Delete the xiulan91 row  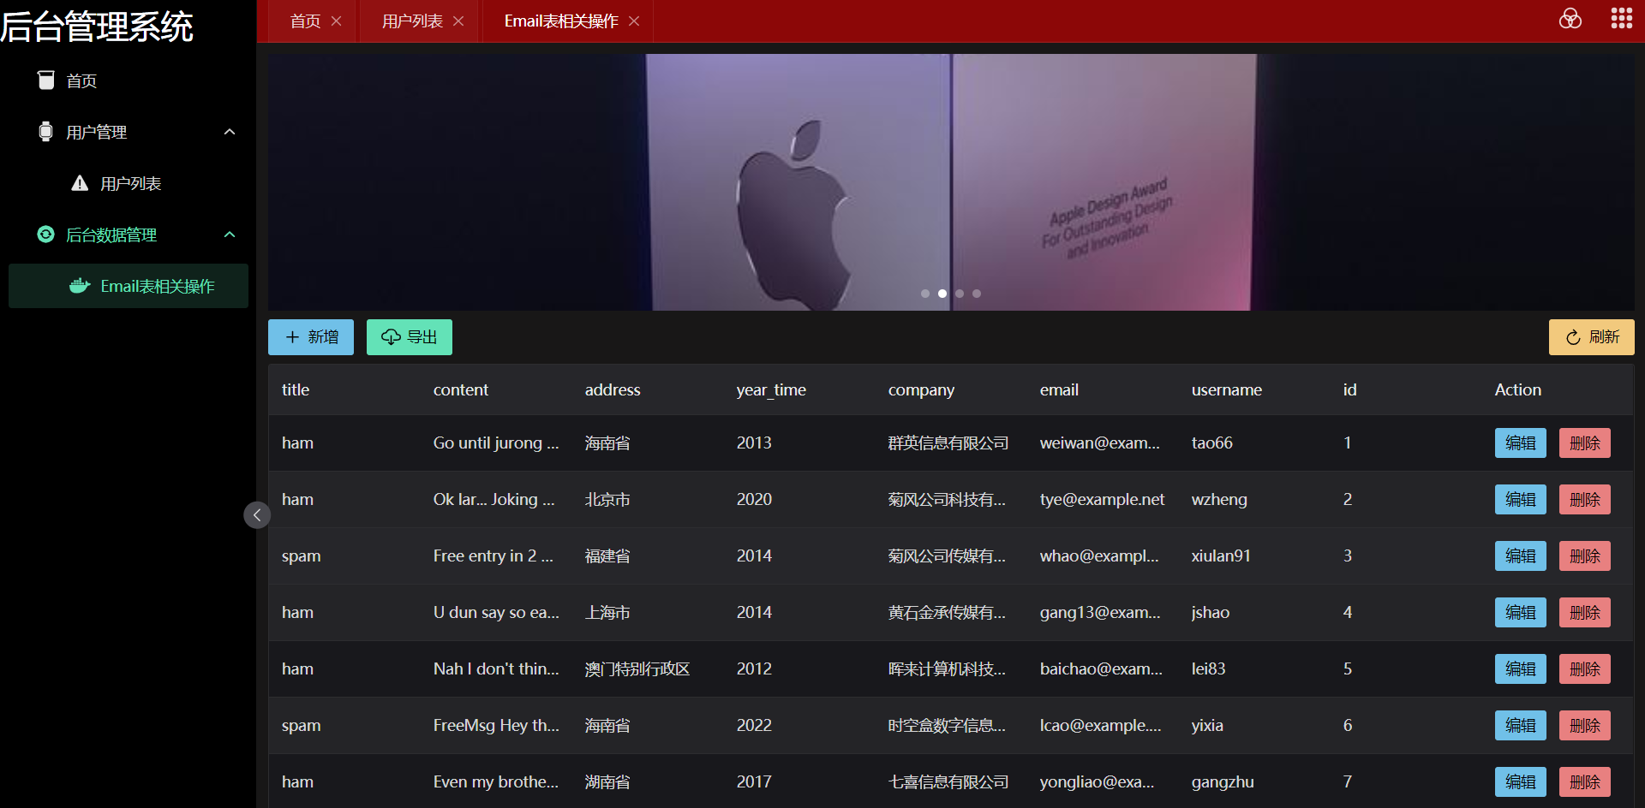(x=1585, y=556)
